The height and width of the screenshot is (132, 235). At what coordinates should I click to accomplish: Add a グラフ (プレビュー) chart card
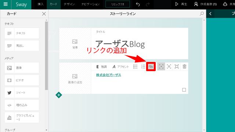coord(22,117)
